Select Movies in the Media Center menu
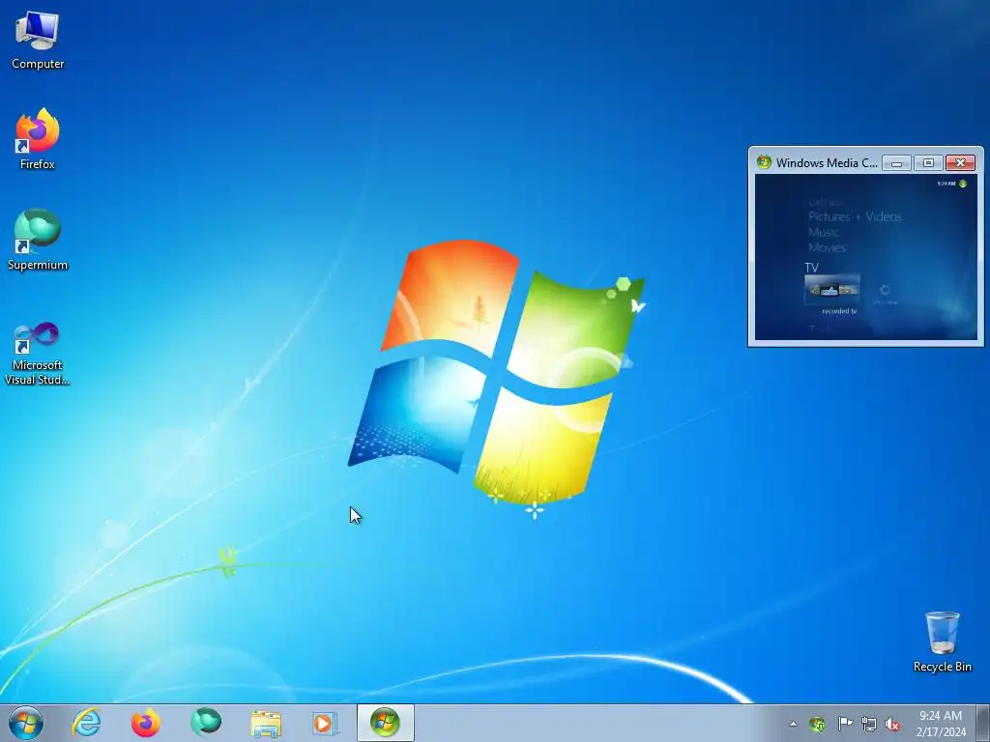990x742 pixels. point(828,248)
